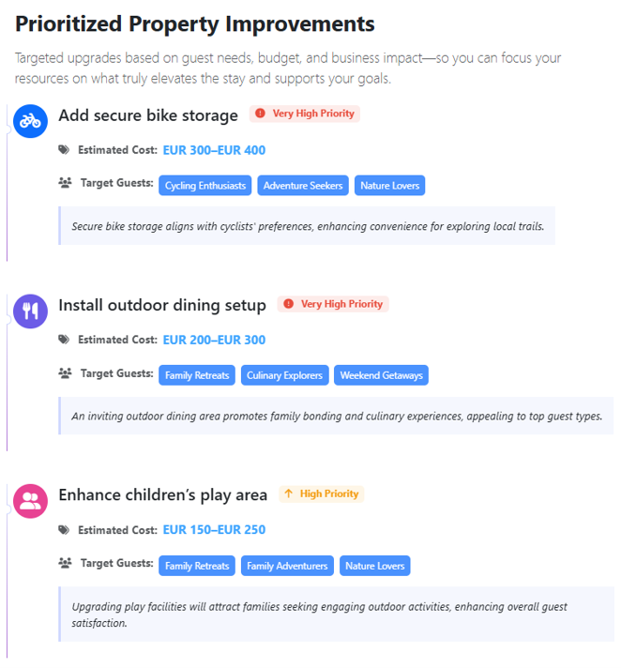Click Target Guests people icon under play area
Image resolution: width=621 pixels, height=668 pixels.
(x=65, y=564)
